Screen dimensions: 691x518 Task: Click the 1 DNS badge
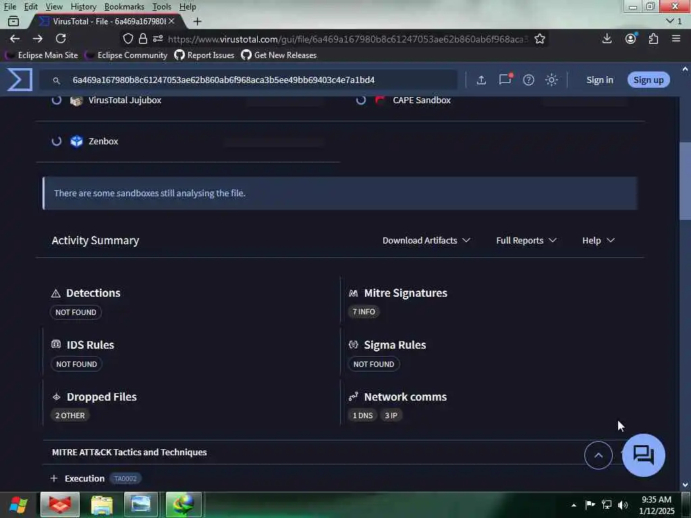point(362,415)
